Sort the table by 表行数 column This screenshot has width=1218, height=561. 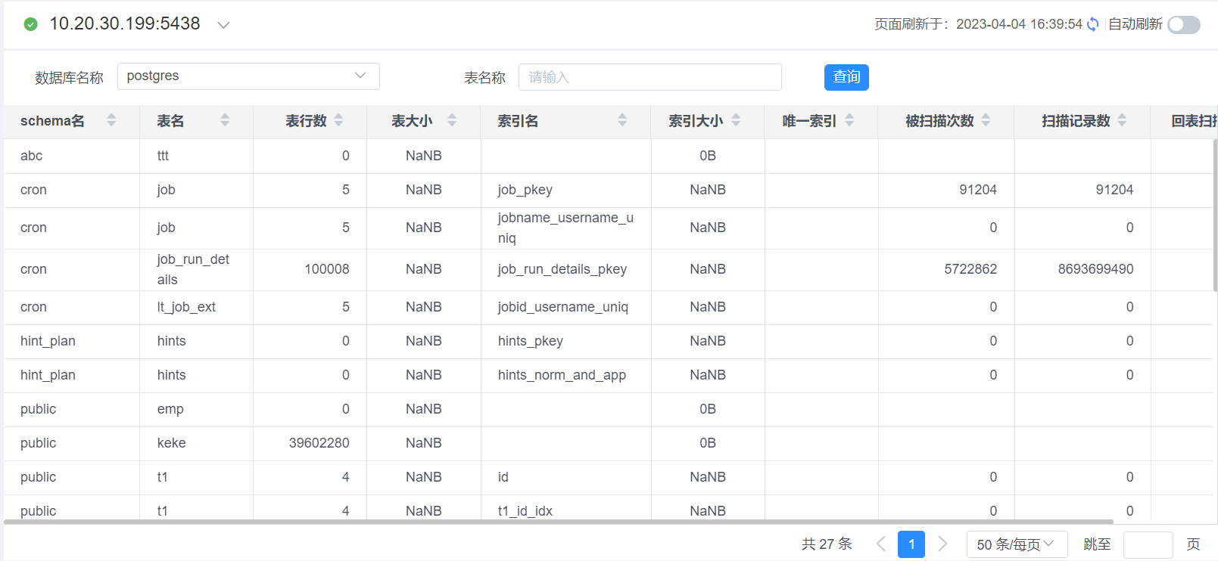point(338,120)
